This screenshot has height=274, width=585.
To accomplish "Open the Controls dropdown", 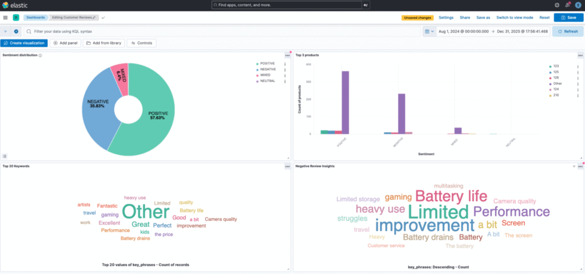I will click(x=141, y=43).
